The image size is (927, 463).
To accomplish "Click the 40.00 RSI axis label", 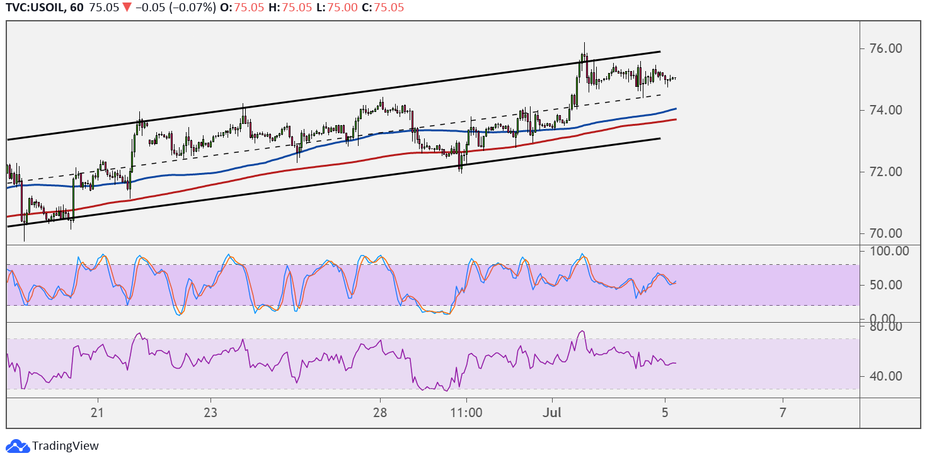I will [886, 376].
